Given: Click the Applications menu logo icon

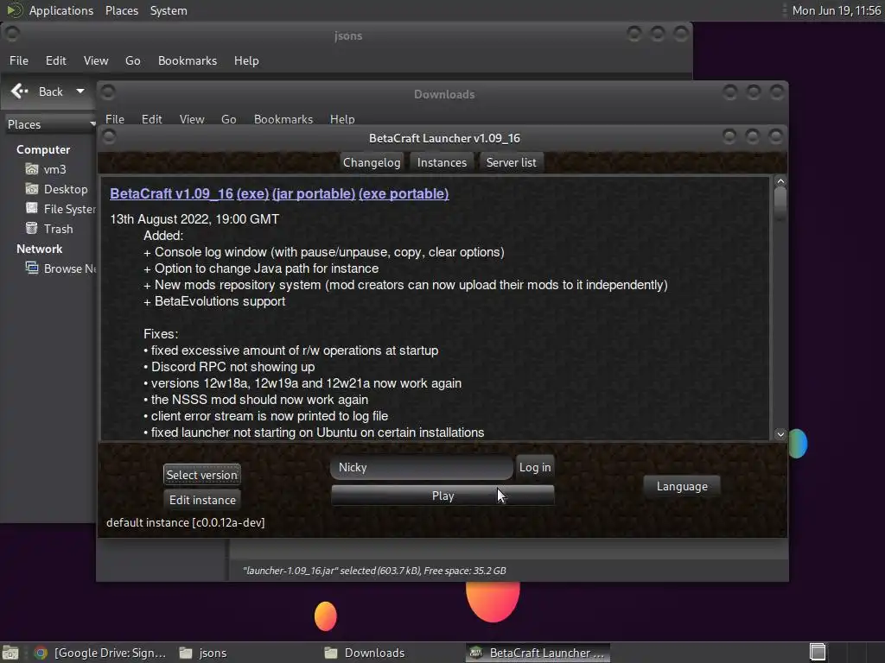Looking at the screenshot, I should pyautogui.click(x=15, y=10).
